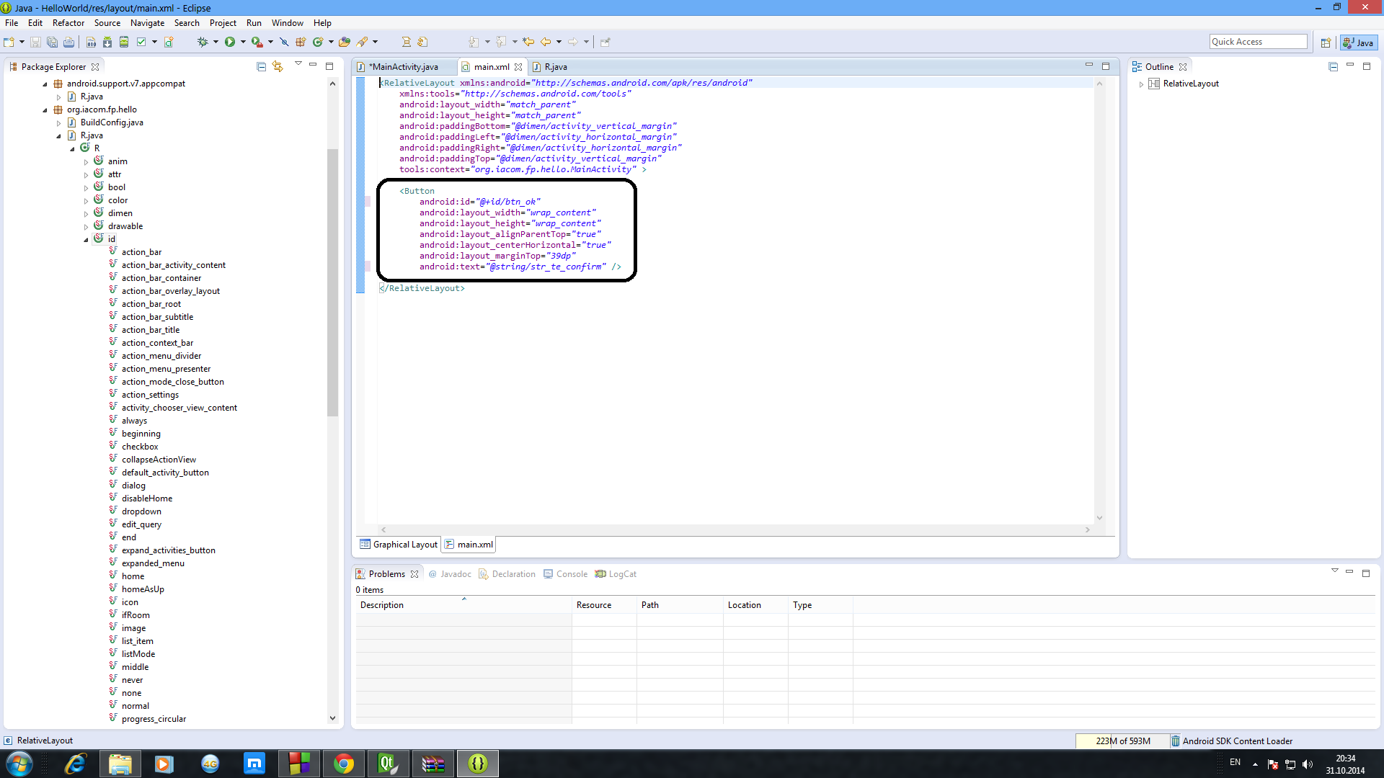Open dropdown arrow next to Run icon

[243, 42]
